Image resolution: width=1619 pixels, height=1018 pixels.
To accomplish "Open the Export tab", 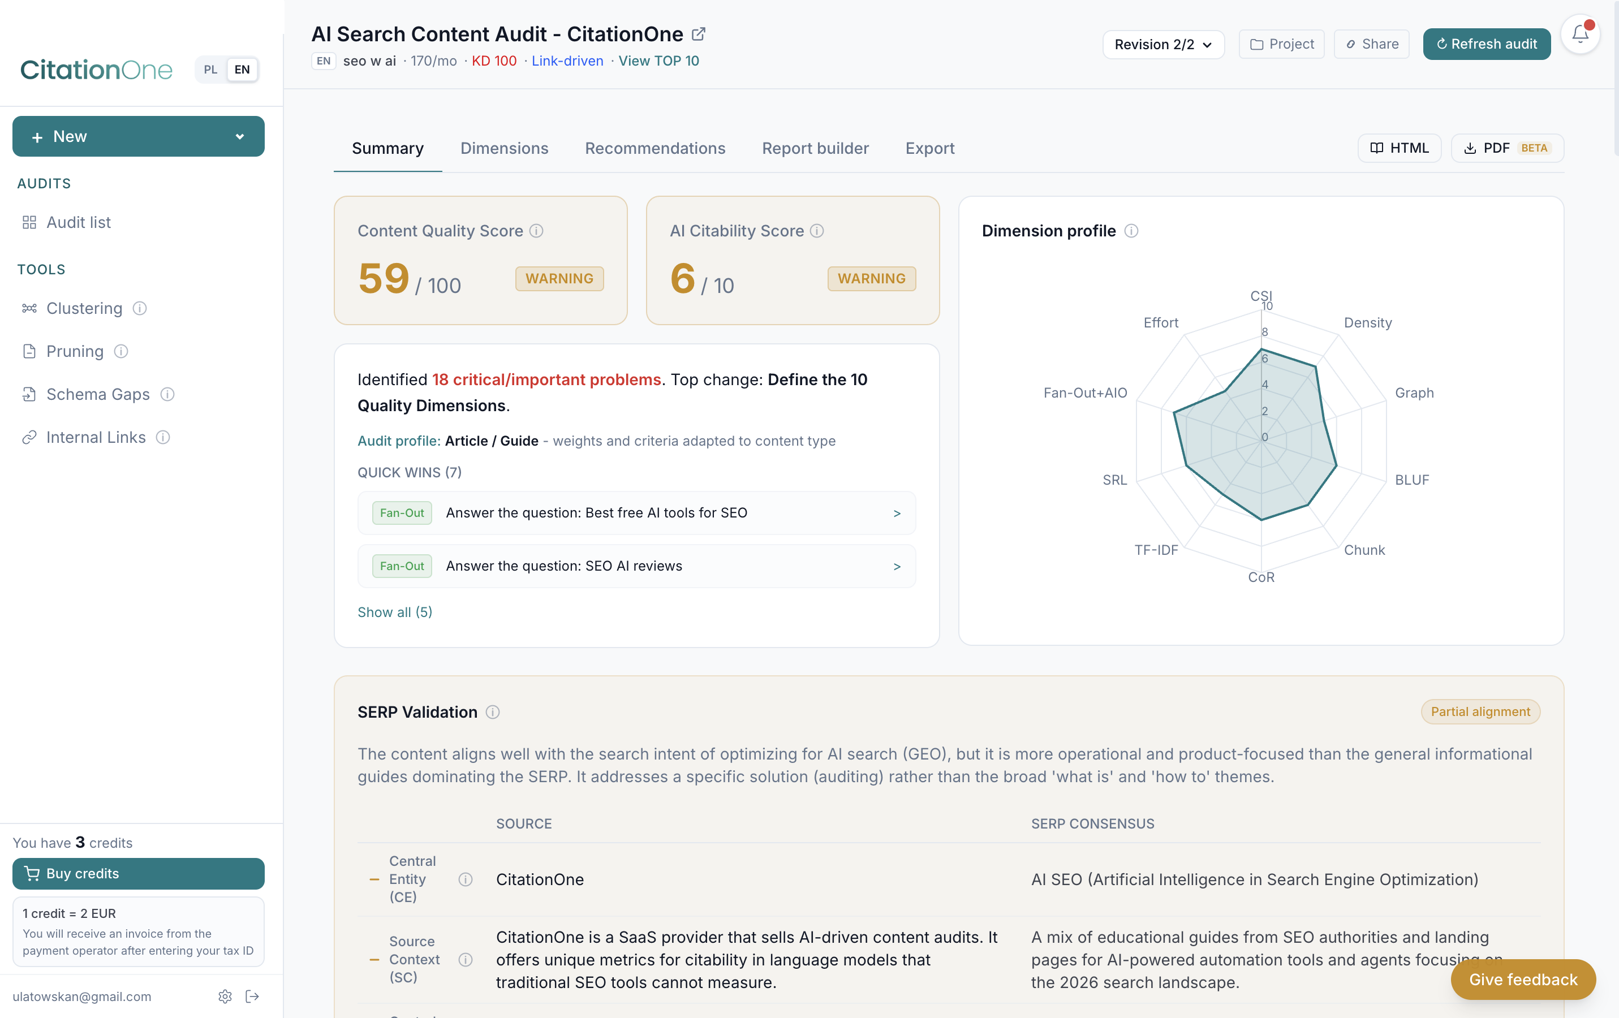I will 929,148.
